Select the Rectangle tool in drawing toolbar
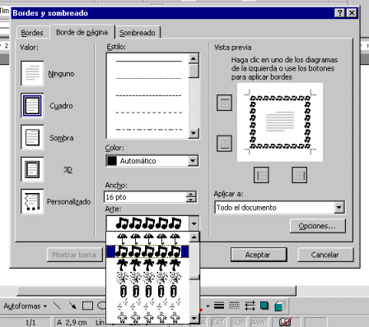 (88, 306)
